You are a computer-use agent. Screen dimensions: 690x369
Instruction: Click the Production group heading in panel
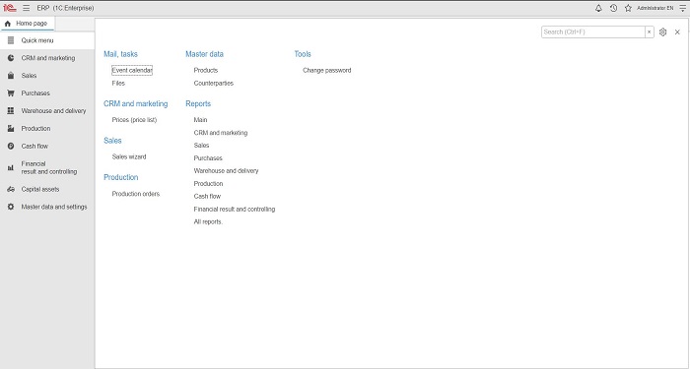[121, 177]
